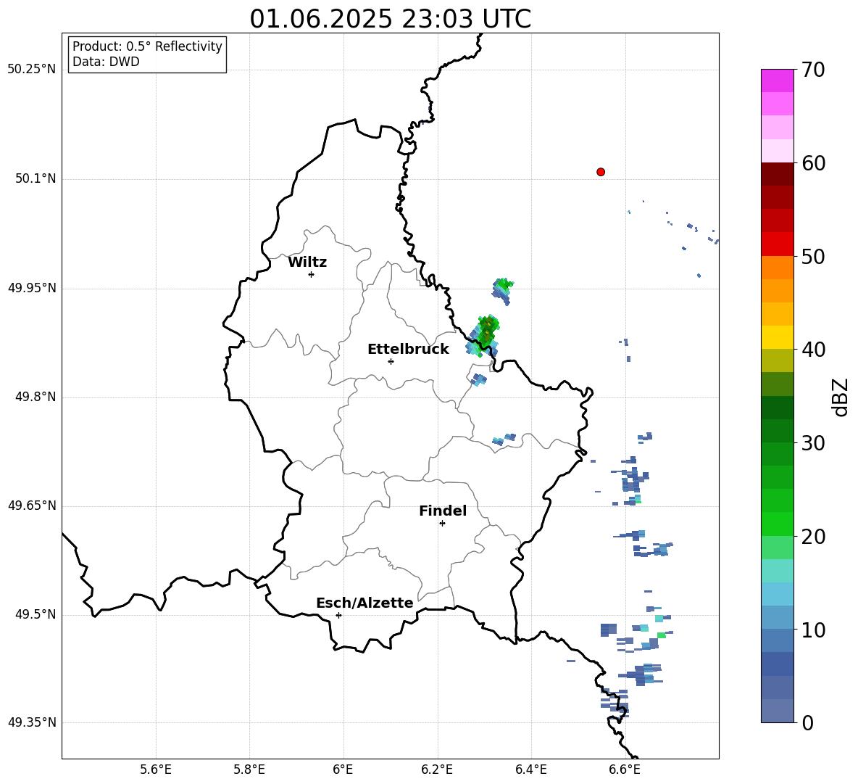
Task: Click the 10 tick on colorbar
Action: click(x=813, y=630)
